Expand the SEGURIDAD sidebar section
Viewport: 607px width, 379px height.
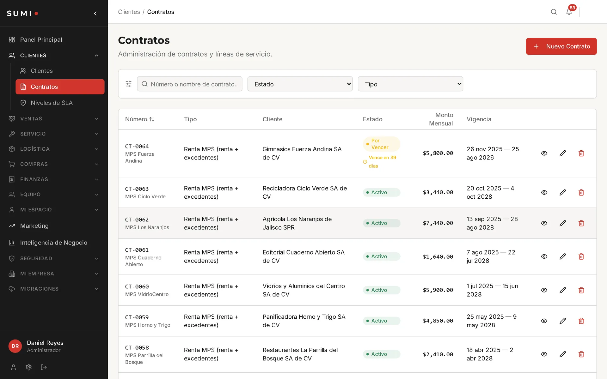(54, 259)
